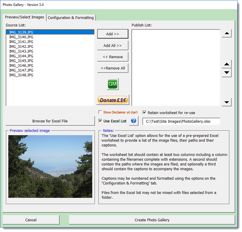Click the preview image thumbnail
Image resolution: width=242 pixels, height=232 pixels.
coord(50,167)
